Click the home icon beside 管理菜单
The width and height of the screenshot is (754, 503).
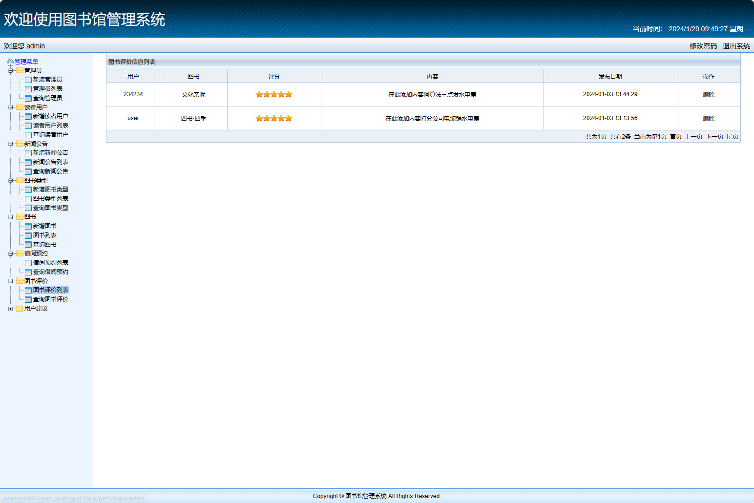(x=10, y=62)
